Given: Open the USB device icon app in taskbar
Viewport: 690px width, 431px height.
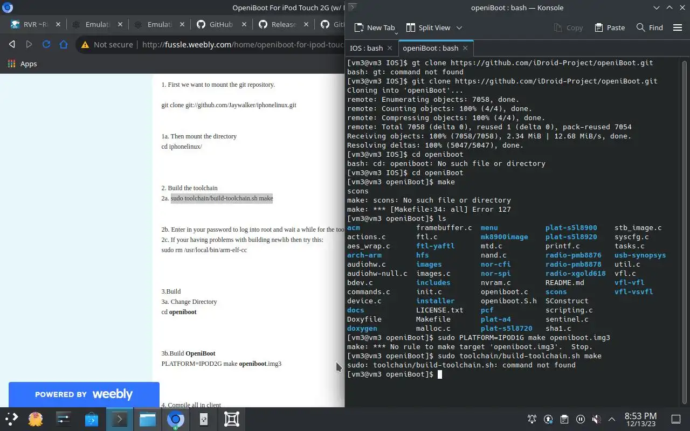Looking at the screenshot, I should [204, 419].
